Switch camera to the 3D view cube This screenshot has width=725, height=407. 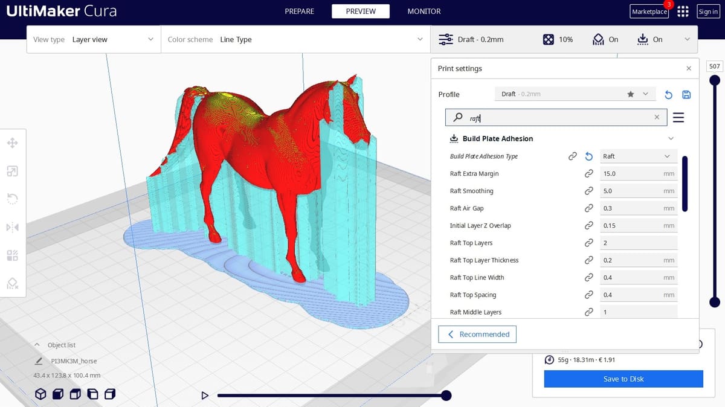(40, 394)
